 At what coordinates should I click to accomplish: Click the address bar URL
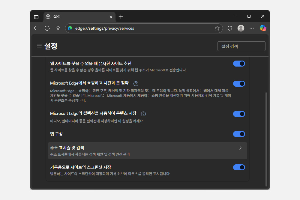click(x=105, y=28)
